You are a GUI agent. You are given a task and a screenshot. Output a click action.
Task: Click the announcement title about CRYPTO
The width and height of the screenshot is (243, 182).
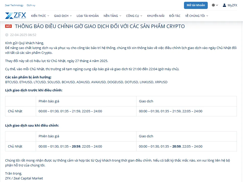point(100,26)
